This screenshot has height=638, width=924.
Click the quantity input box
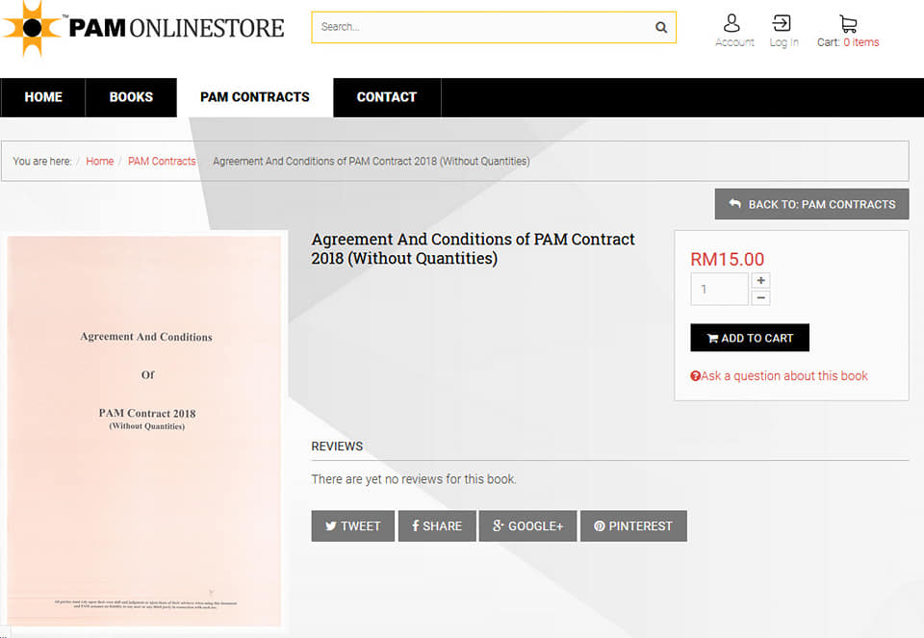coord(720,289)
